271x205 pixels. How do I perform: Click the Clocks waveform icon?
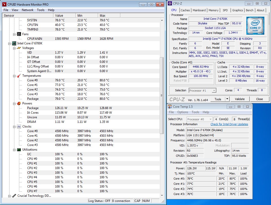(19, 126)
